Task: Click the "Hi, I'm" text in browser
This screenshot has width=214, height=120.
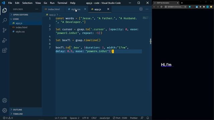Action: [x=166, y=65]
